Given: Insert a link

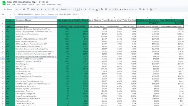Looking at the screenshot, I should coord(136,9).
